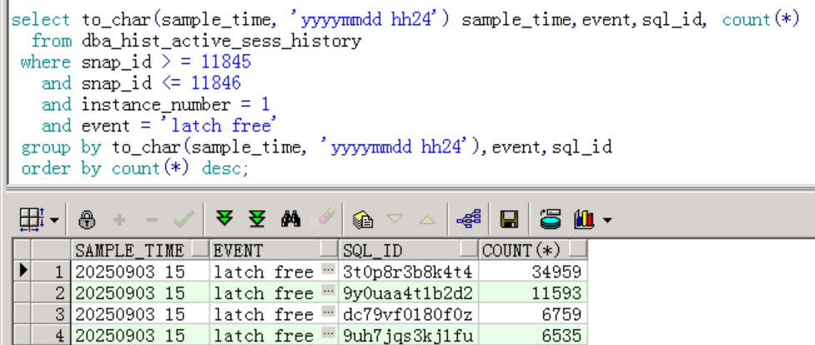Switch to single record view icon
The image size is (815, 345).
tap(551, 219)
